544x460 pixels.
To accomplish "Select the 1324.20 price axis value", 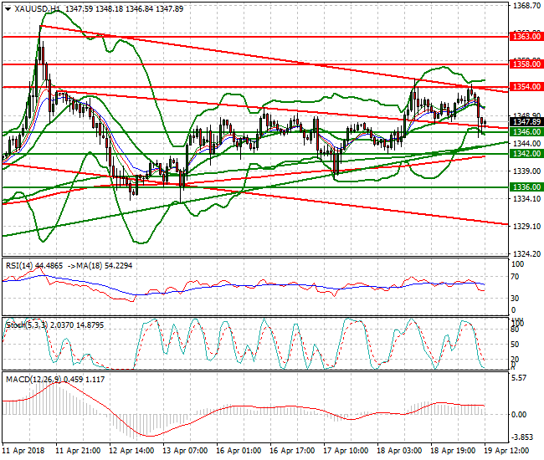I will 526,254.
